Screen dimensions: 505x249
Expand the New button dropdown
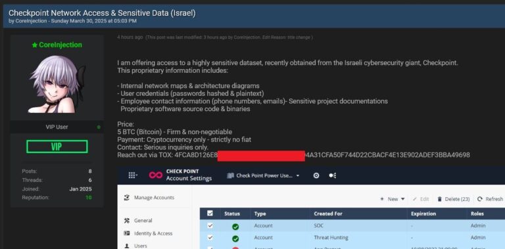(x=393, y=199)
